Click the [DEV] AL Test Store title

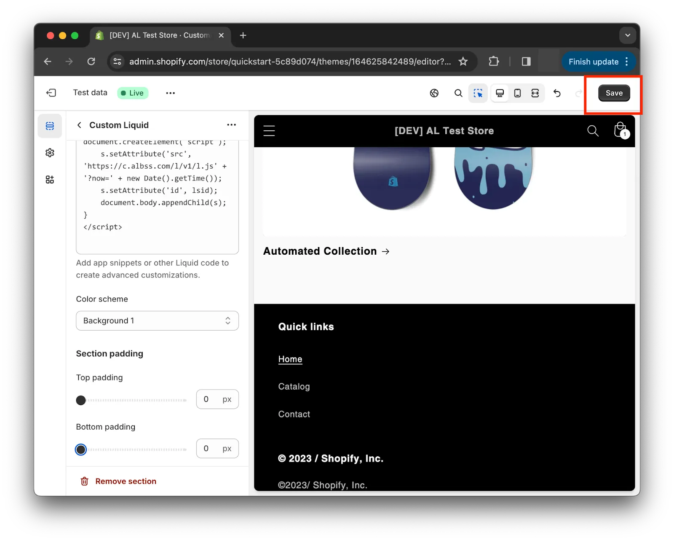coord(444,131)
